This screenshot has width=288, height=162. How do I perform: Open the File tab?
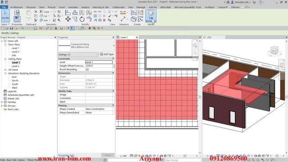4,7
